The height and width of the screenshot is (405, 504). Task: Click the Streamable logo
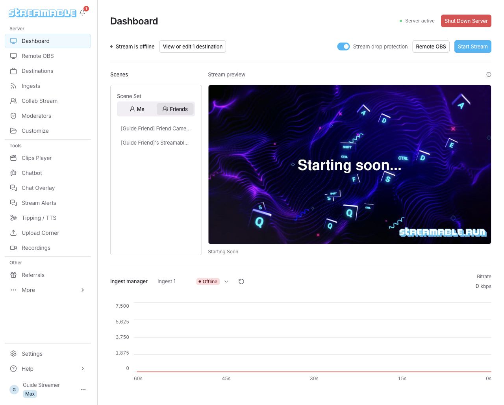(43, 13)
